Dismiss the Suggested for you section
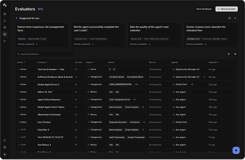The image size is (245, 160). [235, 18]
